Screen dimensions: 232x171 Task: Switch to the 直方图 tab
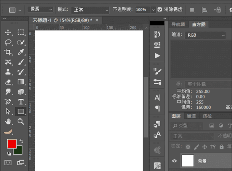tap(199, 24)
